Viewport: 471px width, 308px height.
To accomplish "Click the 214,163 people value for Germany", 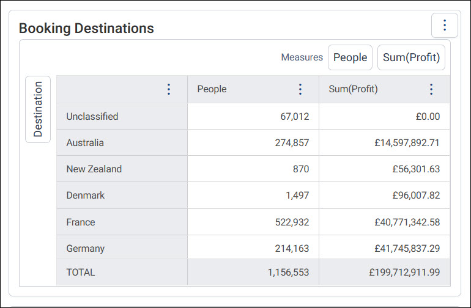I will point(292,249).
